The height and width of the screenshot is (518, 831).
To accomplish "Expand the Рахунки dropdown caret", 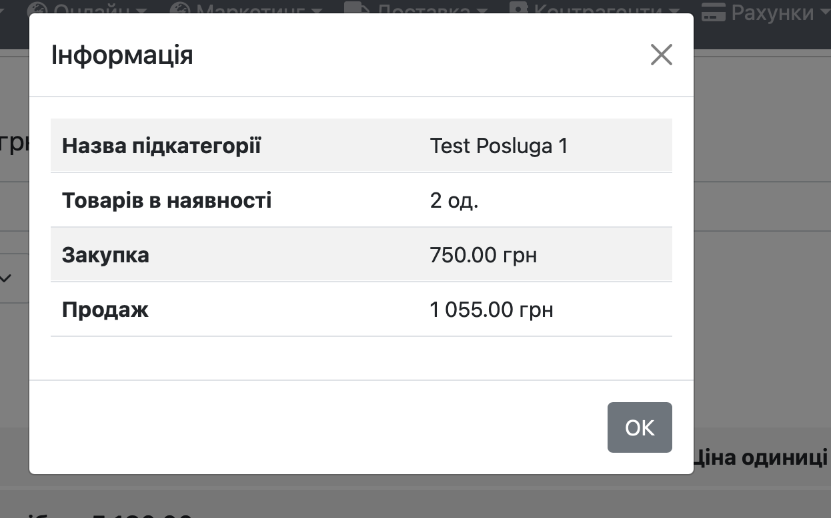I will pyautogui.click(x=825, y=12).
